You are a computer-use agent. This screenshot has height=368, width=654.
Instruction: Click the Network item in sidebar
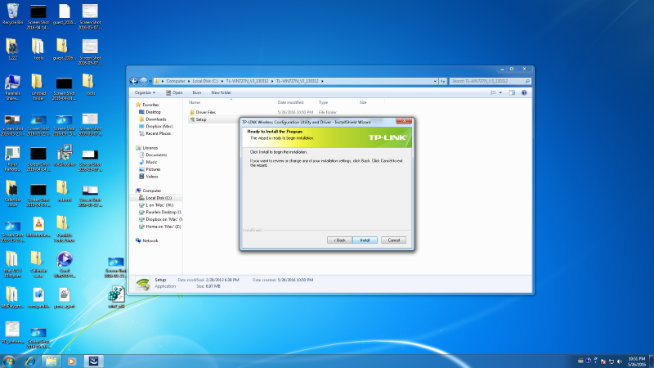click(150, 240)
